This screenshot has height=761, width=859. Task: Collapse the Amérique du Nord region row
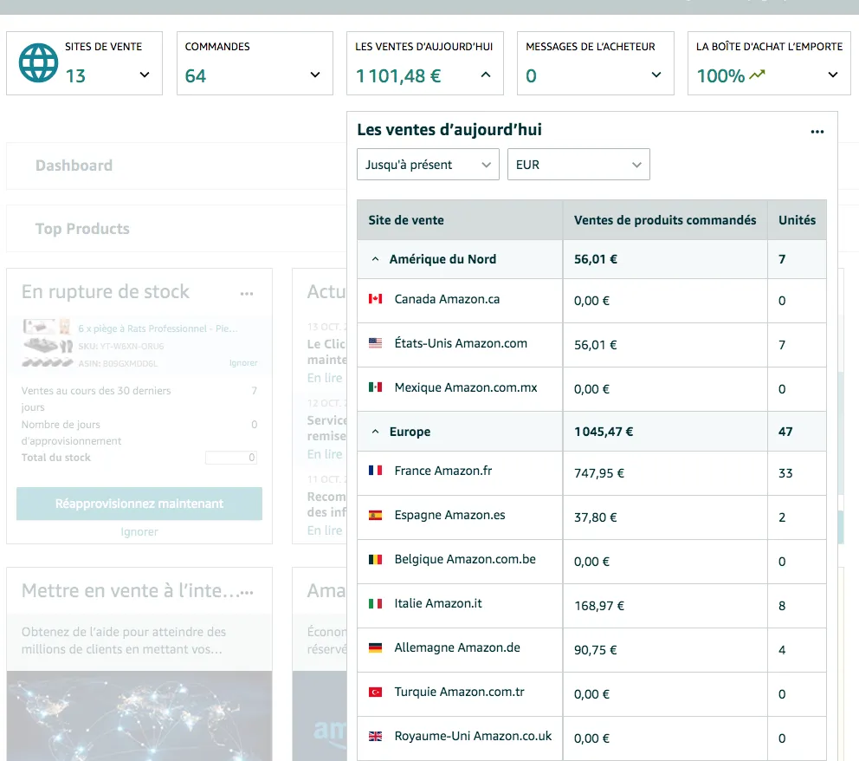(375, 259)
